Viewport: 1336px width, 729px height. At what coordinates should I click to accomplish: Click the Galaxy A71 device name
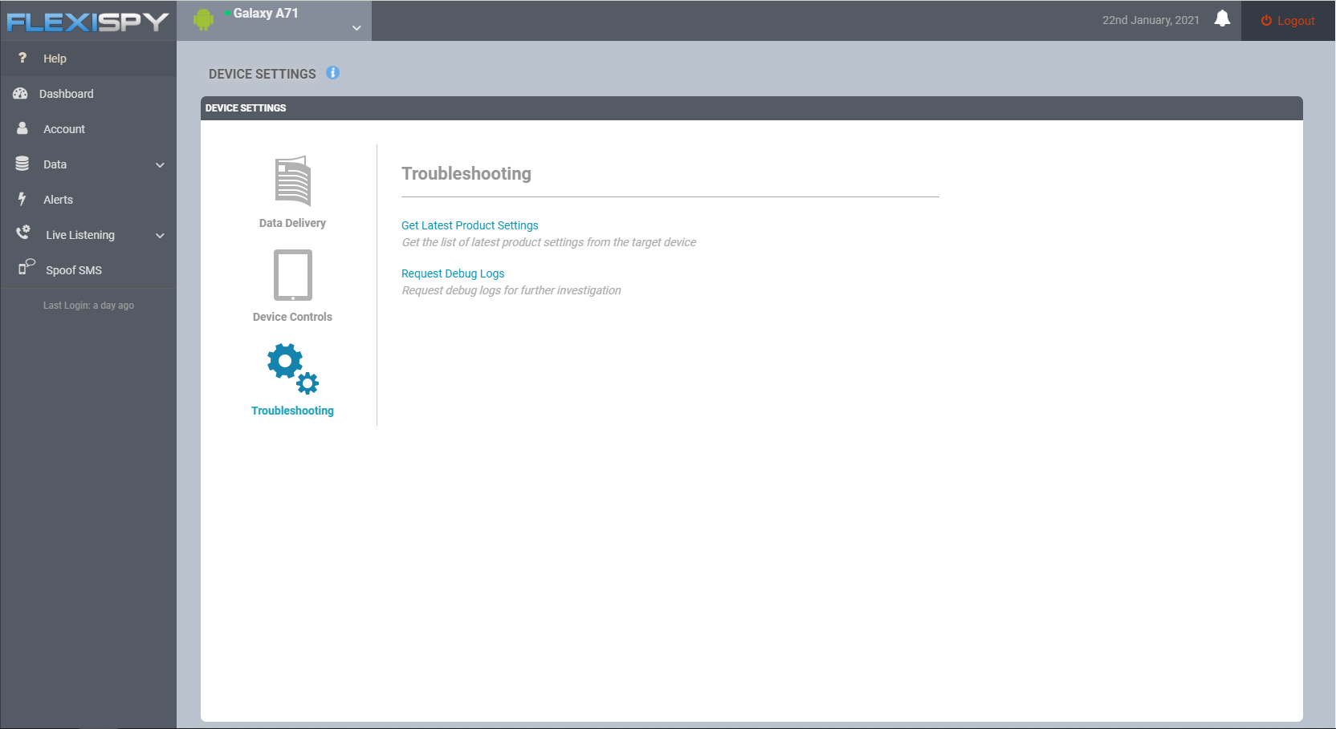266,13
